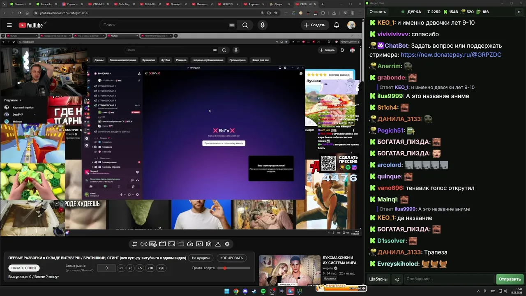Add 10 minutes with the +10 button
Image resolution: width=526 pixels, height=296 pixels.
click(x=150, y=268)
